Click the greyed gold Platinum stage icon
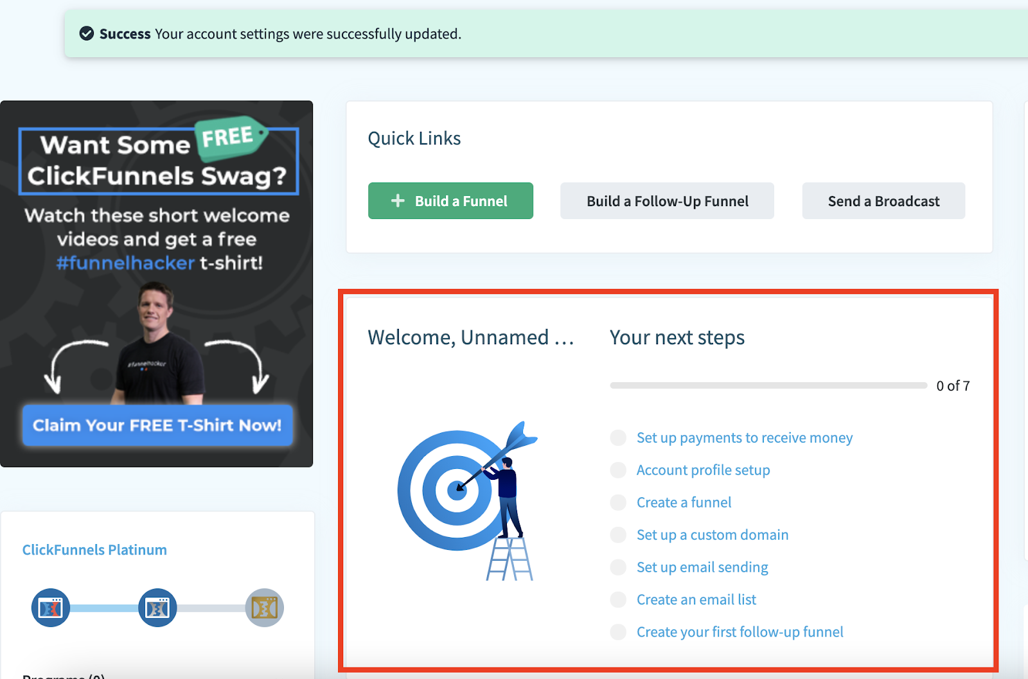The width and height of the screenshot is (1028, 679). pyautogui.click(x=265, y=608)
